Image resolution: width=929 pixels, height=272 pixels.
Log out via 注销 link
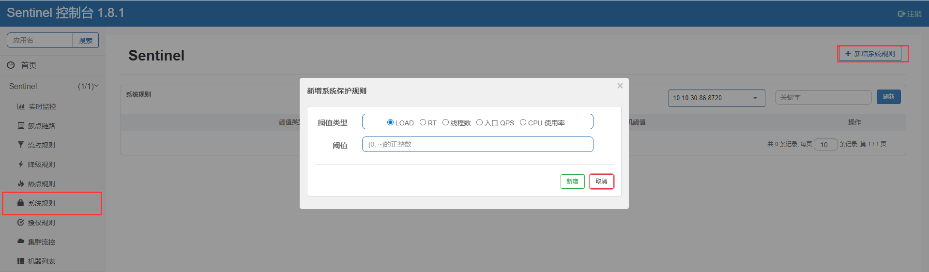pos(914,14)
